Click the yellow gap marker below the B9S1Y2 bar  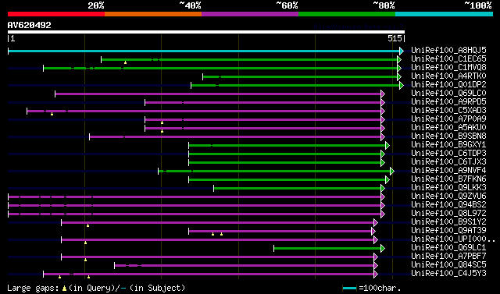87,225
